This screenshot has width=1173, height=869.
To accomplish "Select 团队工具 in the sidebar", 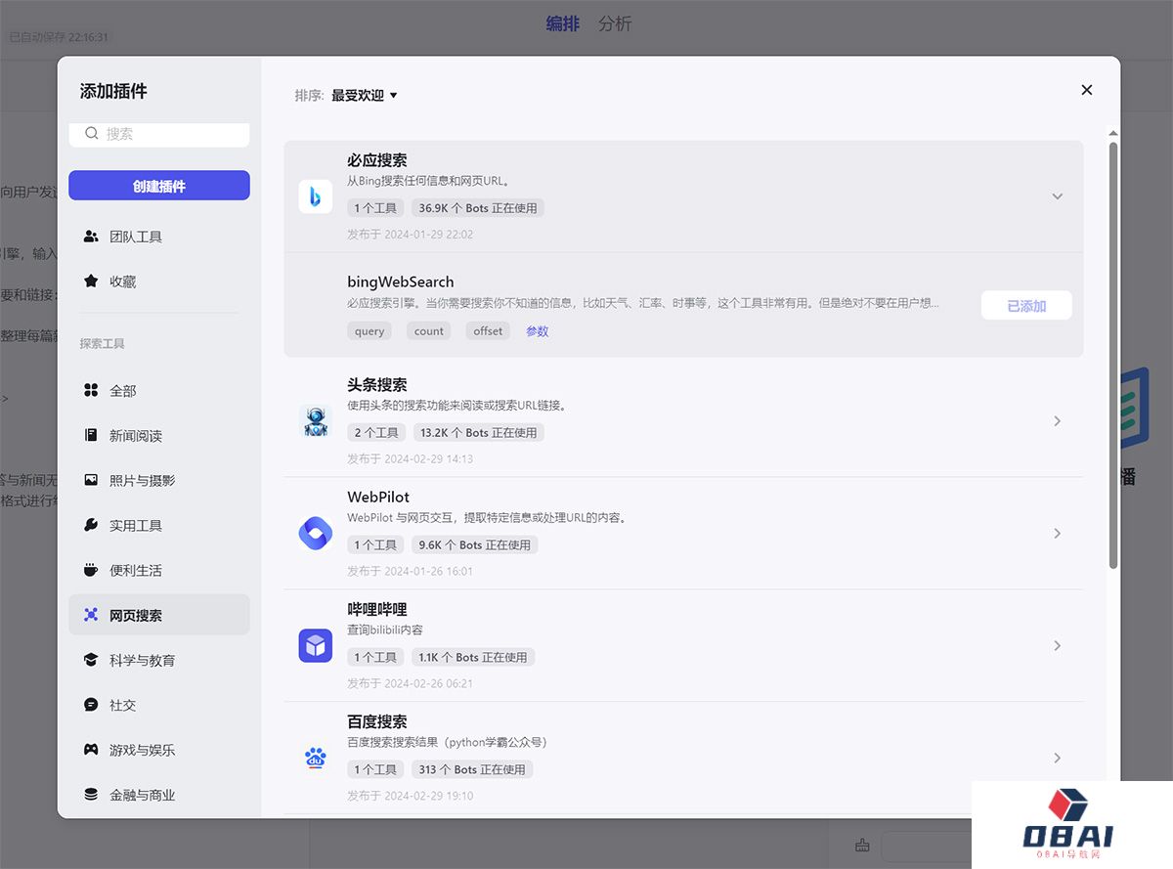I will 159,237.
